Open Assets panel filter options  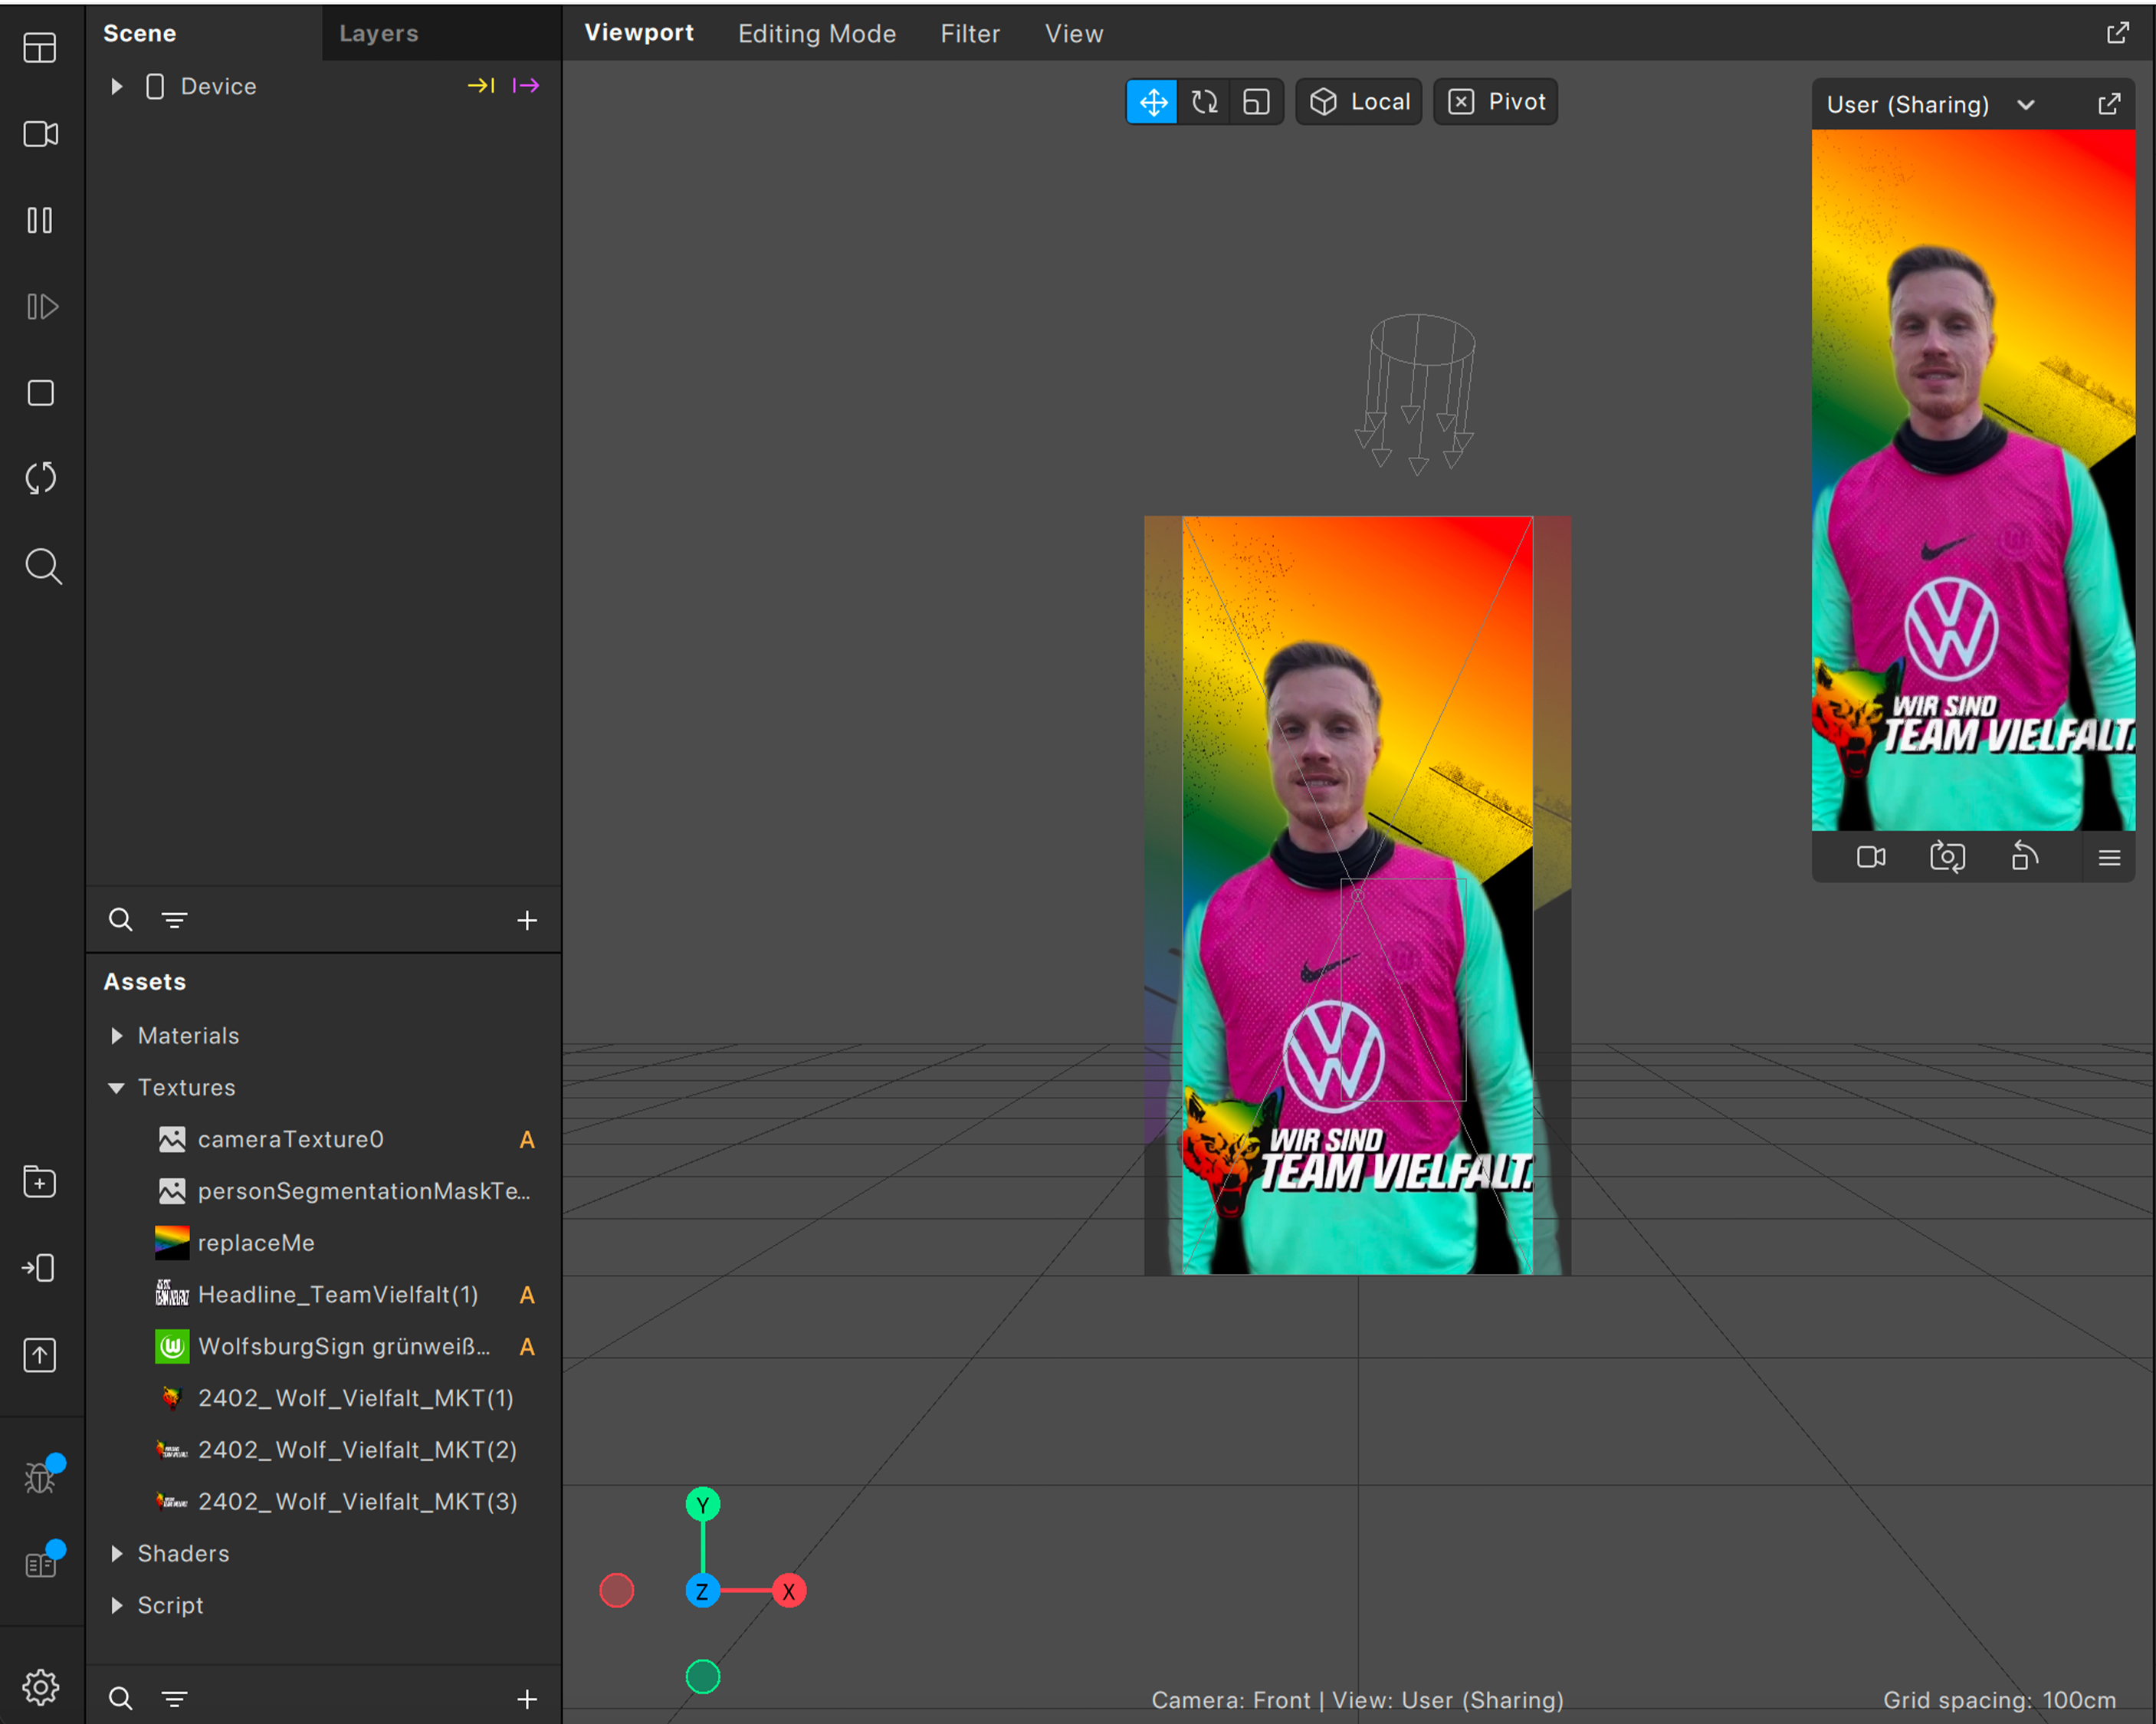174,1698
